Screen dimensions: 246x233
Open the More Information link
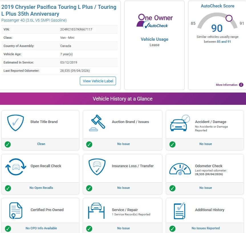pyautogui.click(x=227, y=85)
